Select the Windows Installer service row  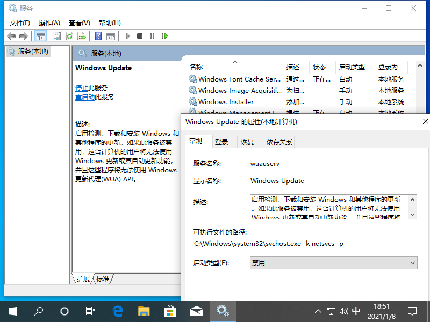[x=226, y=101]
